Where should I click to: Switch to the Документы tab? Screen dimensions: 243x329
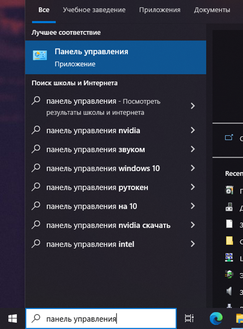[x=212, y=10]
